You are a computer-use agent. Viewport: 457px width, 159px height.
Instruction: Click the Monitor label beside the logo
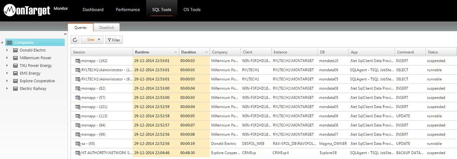click(61, 8)
